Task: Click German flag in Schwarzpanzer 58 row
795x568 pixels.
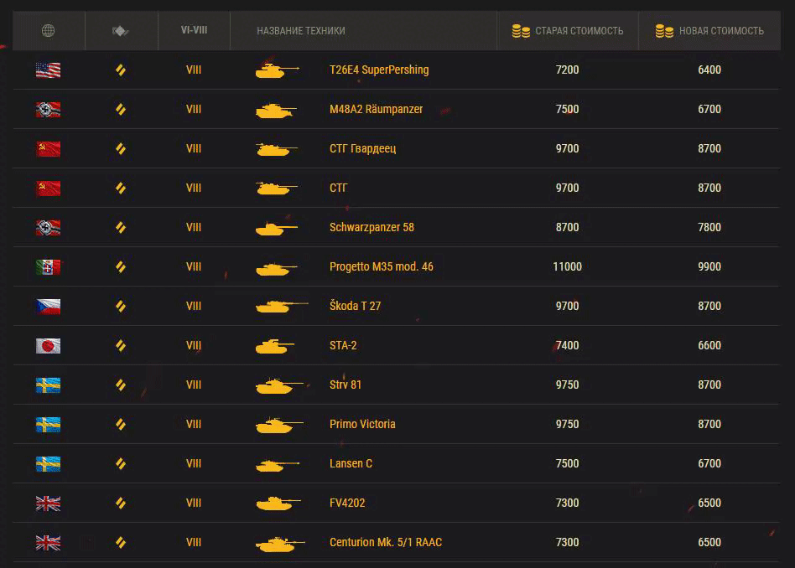Action: point(48,228)
